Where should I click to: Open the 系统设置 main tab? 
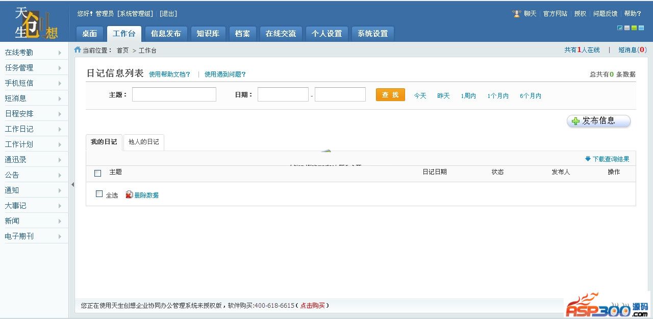coord(373,34)
